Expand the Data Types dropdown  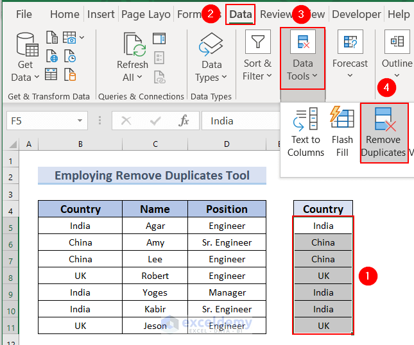coord(224,77)
